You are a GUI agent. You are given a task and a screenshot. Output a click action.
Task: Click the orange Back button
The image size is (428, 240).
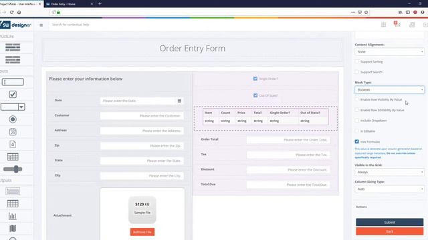[x=389, y=231]
